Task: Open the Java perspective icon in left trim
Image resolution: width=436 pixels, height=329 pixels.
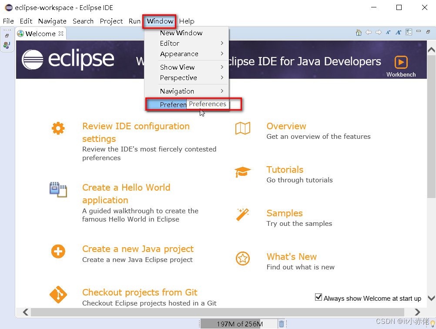Action: [7, 45]
